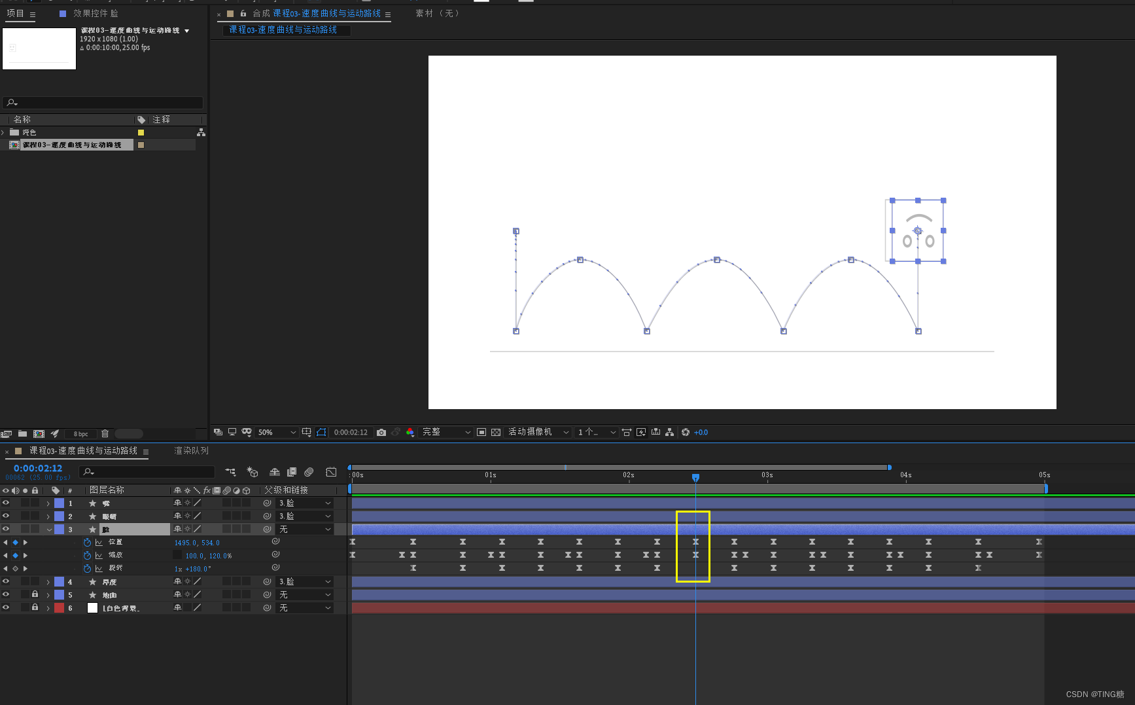Image resolution: width=1135 pixels, height=705 pixels.
Task: Open grid and guide options icon
Action: tap(306, 432)
